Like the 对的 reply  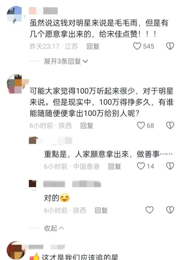click(x=149, y=210)
